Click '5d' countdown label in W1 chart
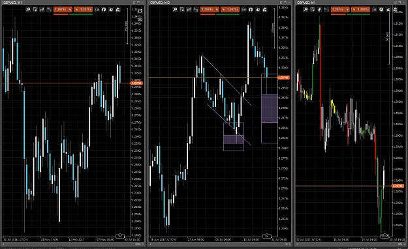 pos(120,236)
